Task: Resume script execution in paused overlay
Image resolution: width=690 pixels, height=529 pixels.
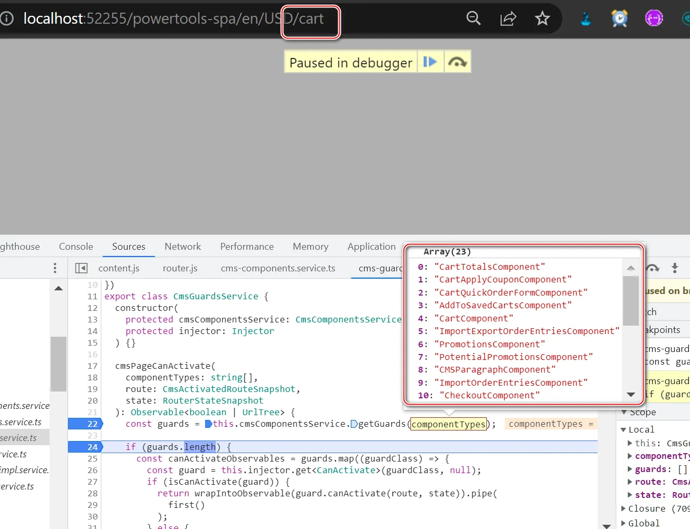Action: (x=430, y=62)
